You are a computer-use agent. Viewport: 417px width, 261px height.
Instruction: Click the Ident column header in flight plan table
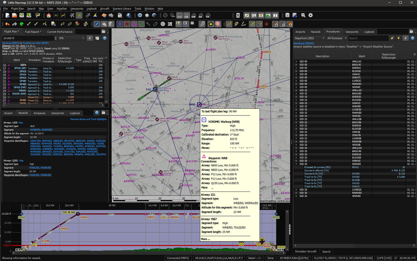coord(17,60)
